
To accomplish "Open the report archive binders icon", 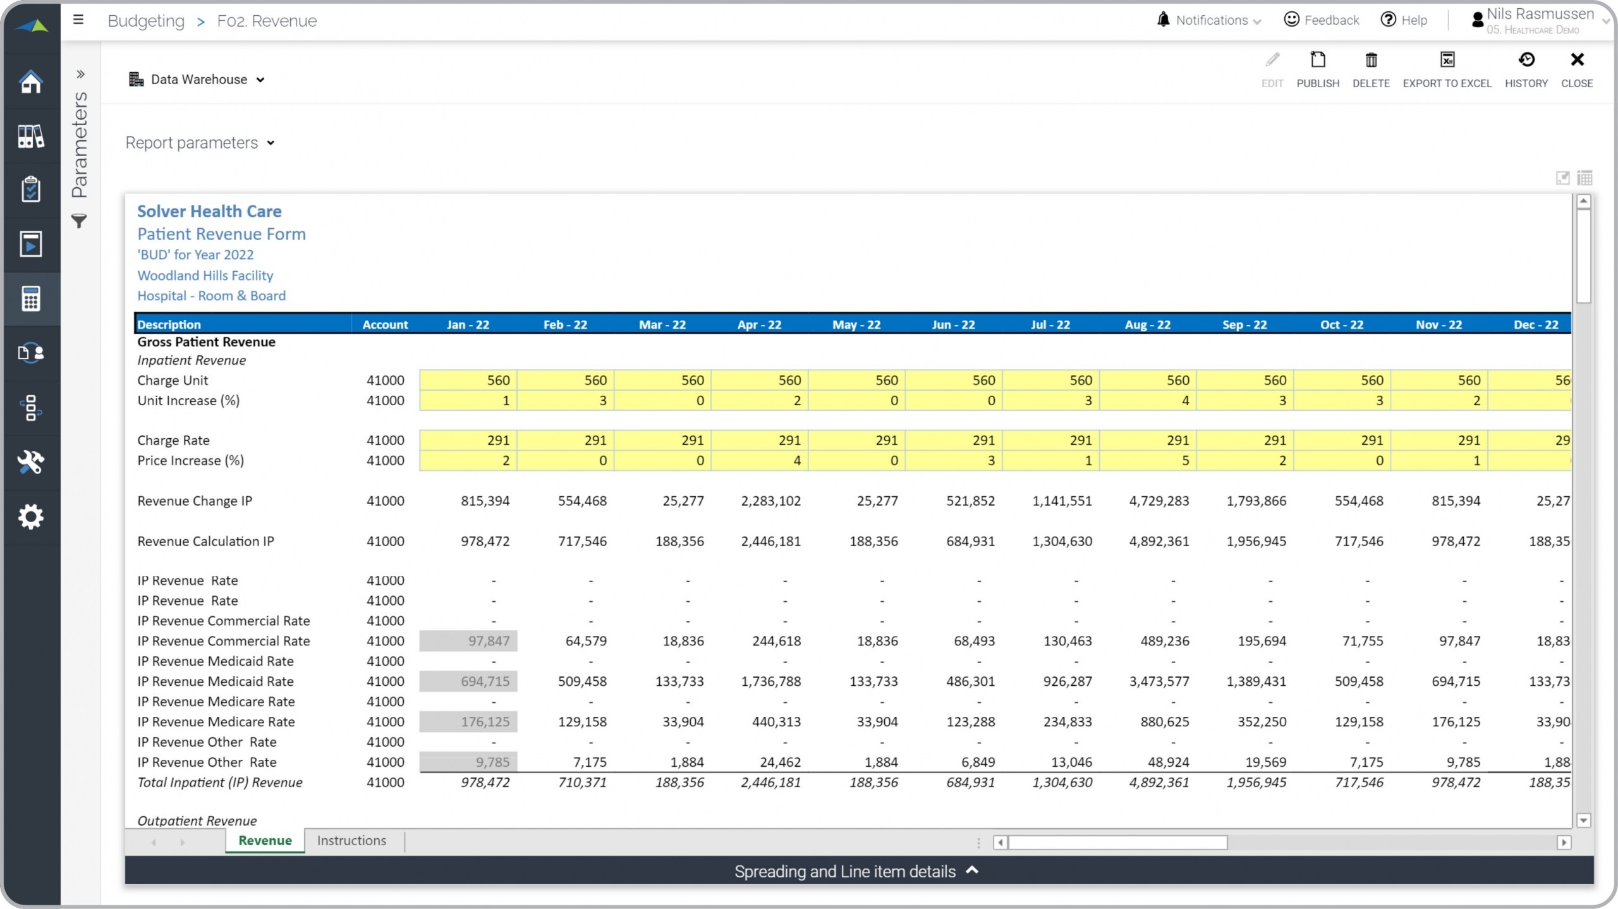I will 31,136.
